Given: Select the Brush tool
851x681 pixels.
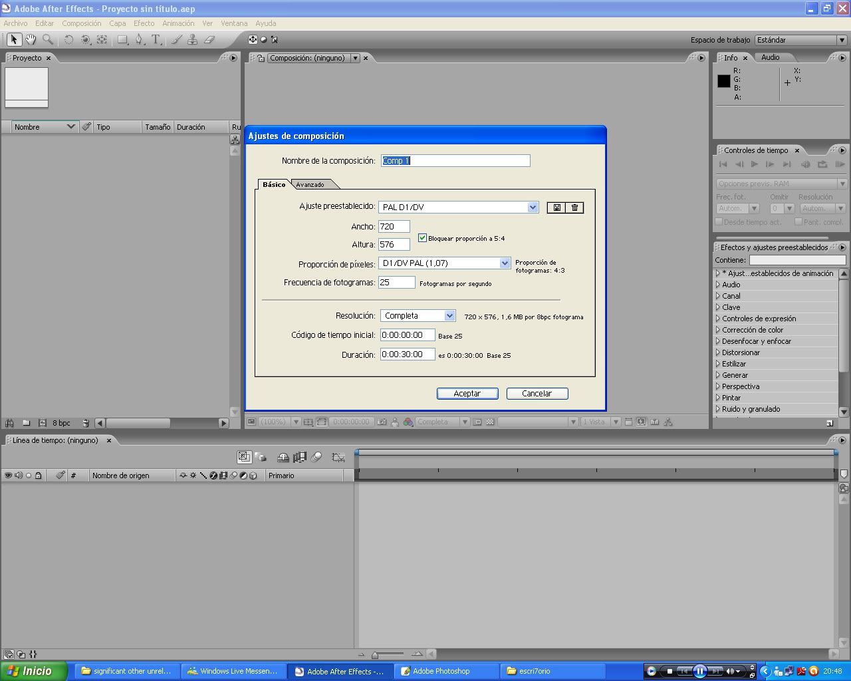Looking at the screenshot, I should [176, 40].
